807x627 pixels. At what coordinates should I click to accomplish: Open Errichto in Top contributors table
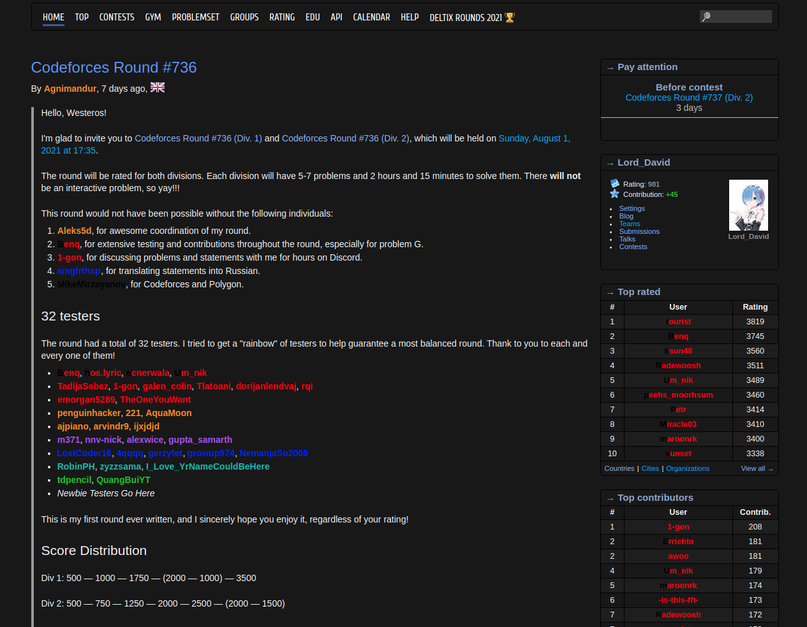(x=678, y=542)
